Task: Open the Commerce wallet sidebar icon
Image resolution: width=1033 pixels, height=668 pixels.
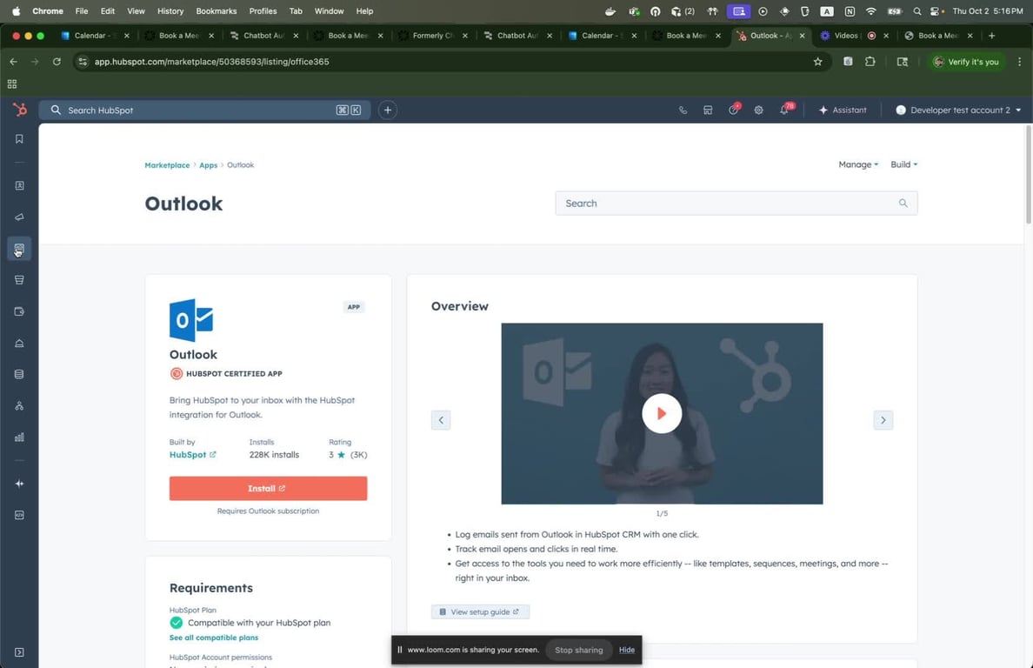Action: point(19,311)
